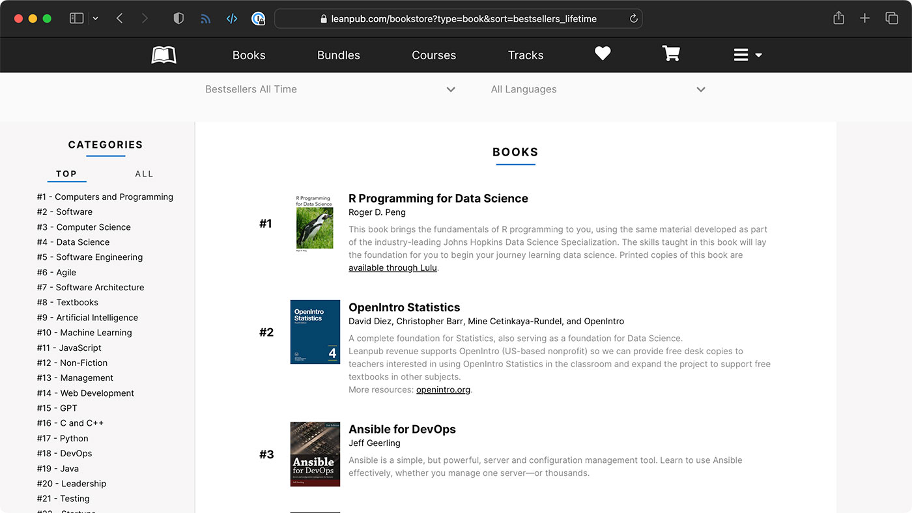Open R Programming for Data Science title
Viewport: 912px width, 513px height.
438,199
